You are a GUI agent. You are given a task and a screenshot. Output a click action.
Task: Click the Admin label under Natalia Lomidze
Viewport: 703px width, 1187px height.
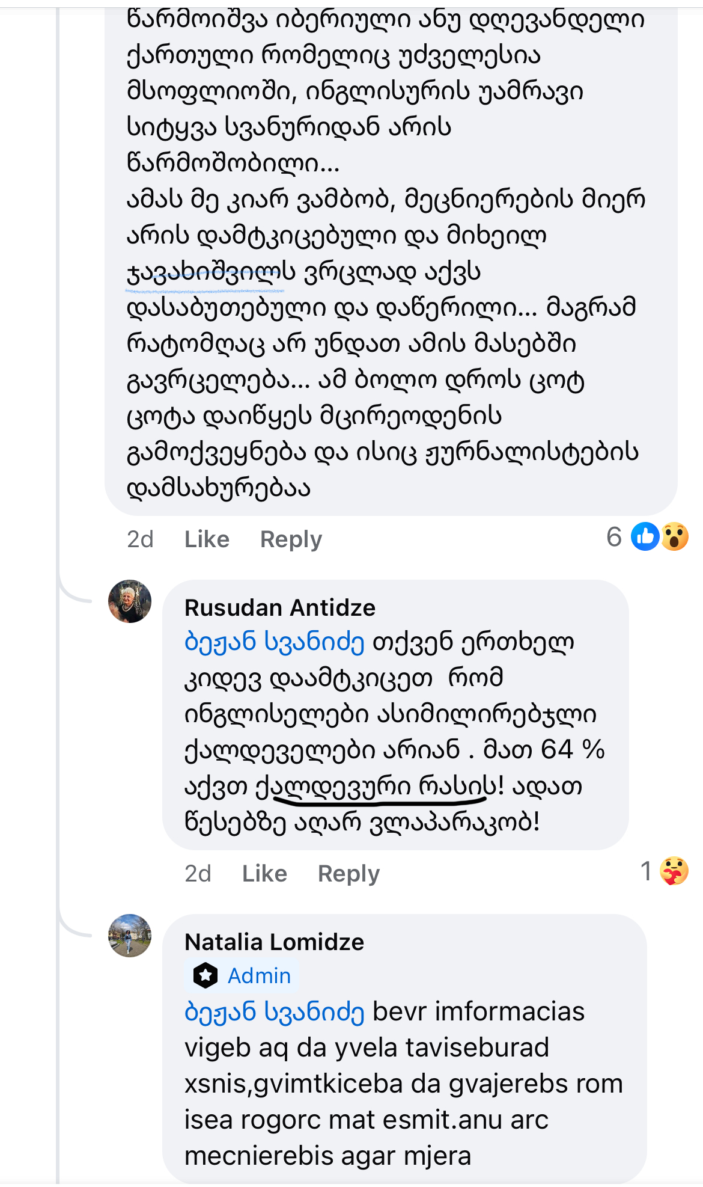(259, 975)
